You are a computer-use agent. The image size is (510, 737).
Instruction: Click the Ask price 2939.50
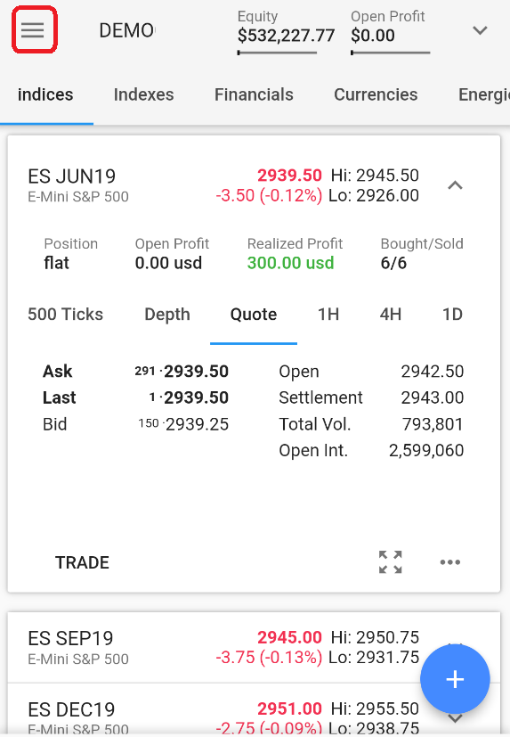pos(197,372)
